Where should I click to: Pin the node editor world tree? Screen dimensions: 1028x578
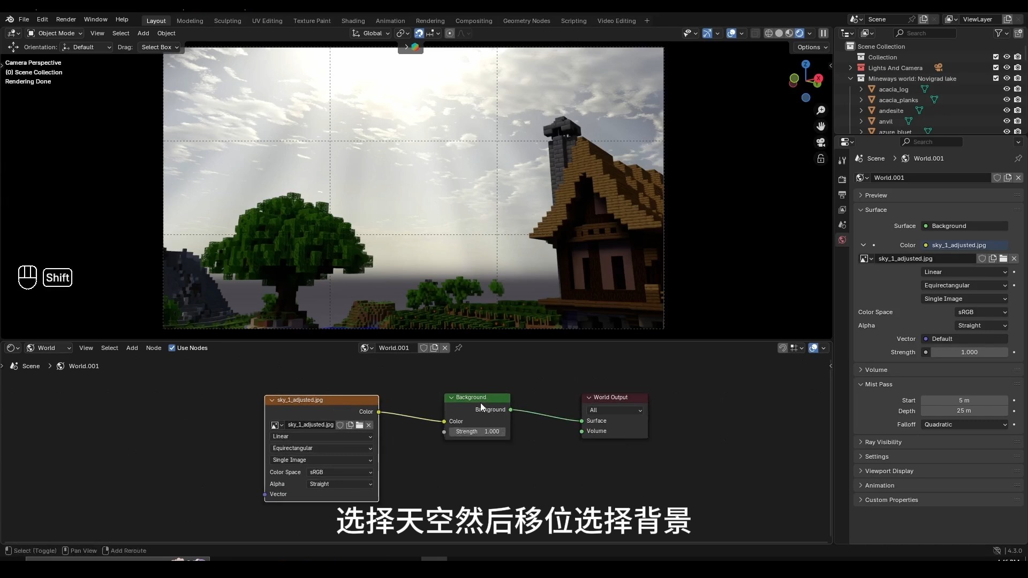tap(459, 348)
